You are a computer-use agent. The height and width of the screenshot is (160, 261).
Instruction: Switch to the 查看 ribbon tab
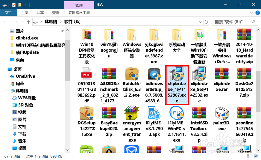click(x=56, y=13)
